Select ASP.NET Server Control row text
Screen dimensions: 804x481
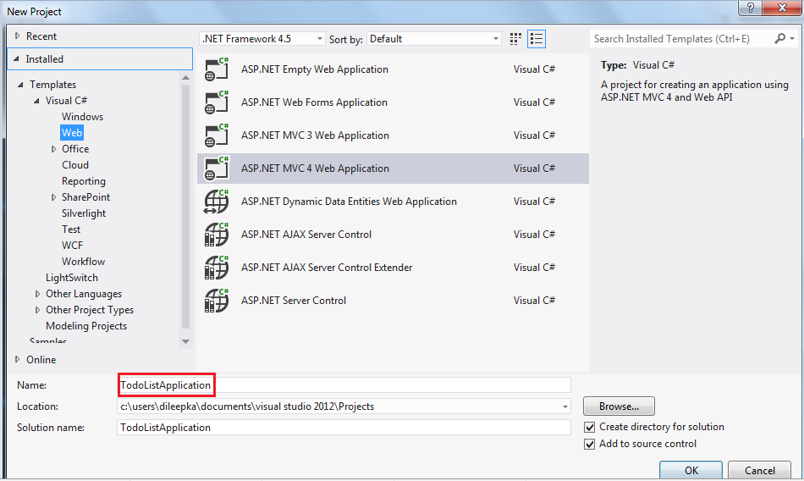294,301
